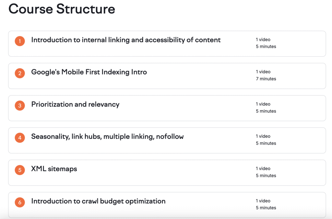Expand the XML sitemaps card
This screenshot has width=332, height=219.
pos(167,173)
